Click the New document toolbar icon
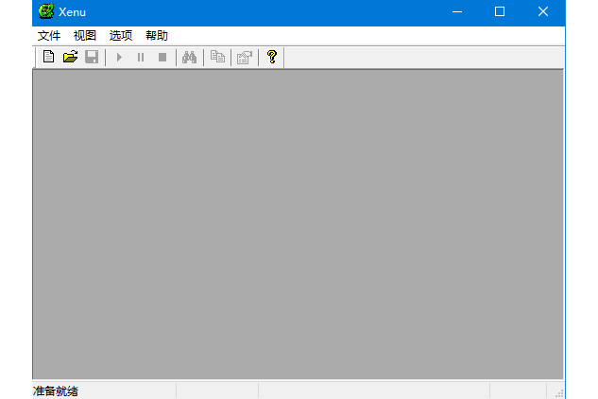The height and width of the screenshot is (399, 598). click(x=48, y=58)
